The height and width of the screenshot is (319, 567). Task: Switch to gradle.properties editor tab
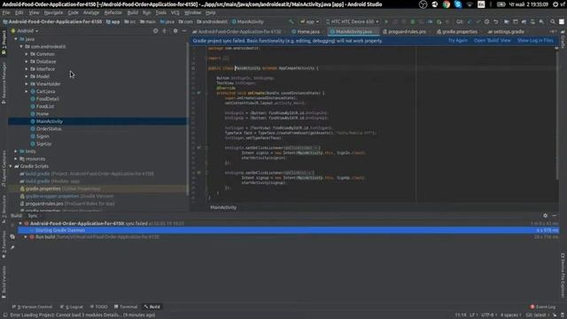[x=457, y=32]
